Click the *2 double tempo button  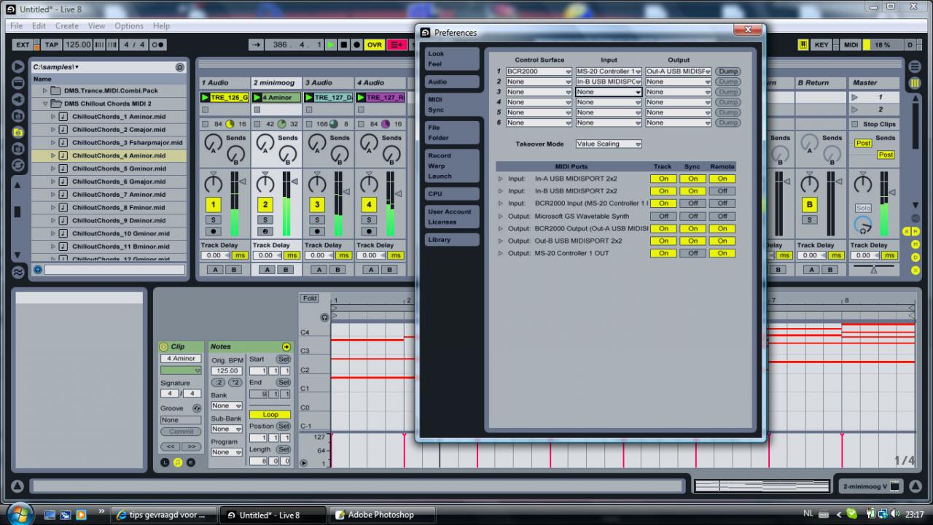(x=235, y=382)
